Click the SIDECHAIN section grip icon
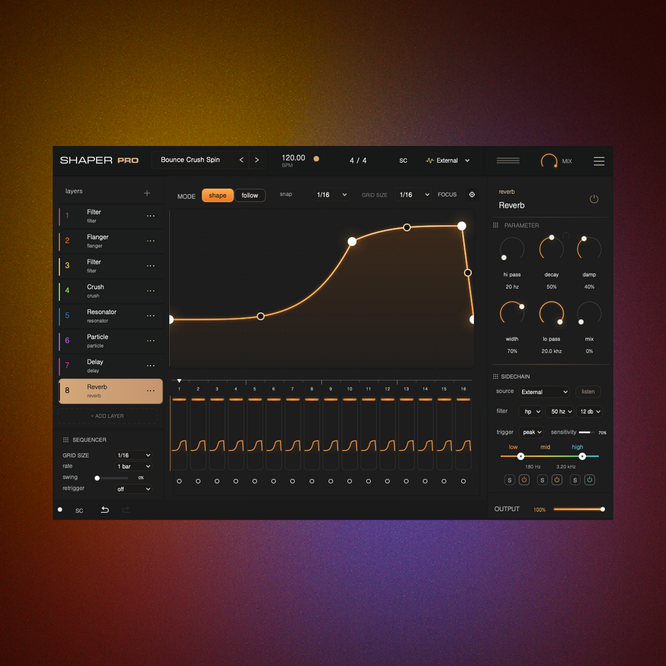 [496, 376]
